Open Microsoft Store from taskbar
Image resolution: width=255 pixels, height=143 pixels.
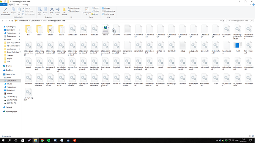[23, 140]
